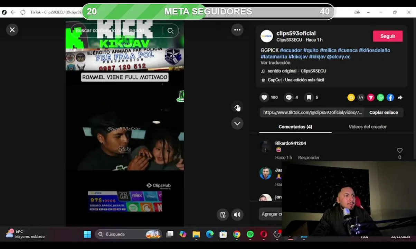This screenshot has width=416, height=249.
Task: Open the clips593oficial username link
Action: [x=296, y=33]
